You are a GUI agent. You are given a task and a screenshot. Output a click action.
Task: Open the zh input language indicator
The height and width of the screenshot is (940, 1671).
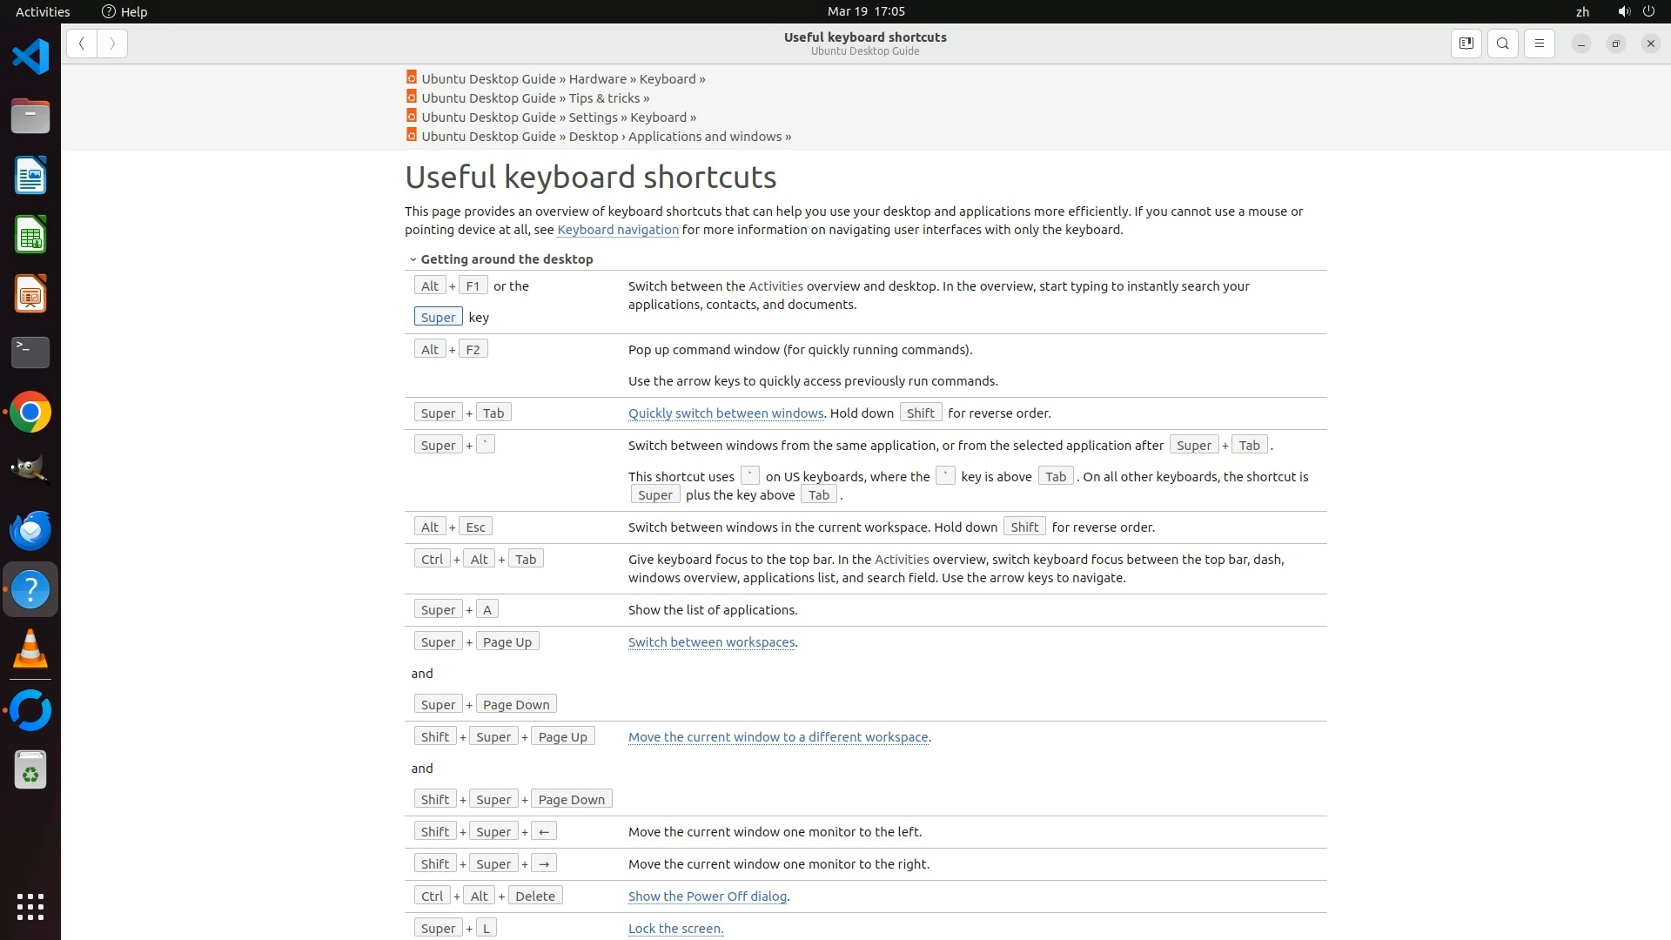(x=1582, y=11)
